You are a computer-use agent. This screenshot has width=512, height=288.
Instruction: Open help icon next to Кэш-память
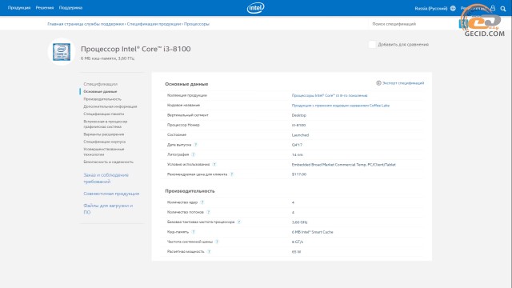194,232
